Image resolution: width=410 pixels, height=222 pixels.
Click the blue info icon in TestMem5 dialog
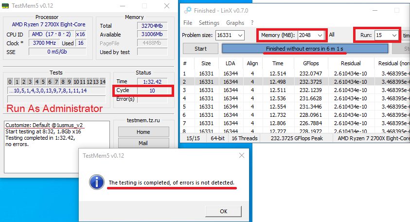(x=97, y=182)
